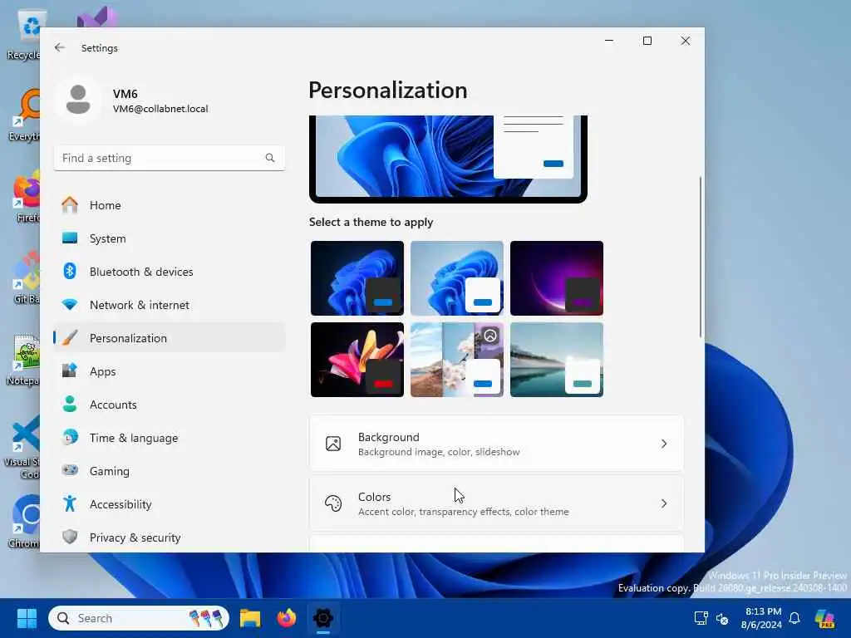Apply the dark blue bloom theme
The image size is (851, 638).
[357, 277]
